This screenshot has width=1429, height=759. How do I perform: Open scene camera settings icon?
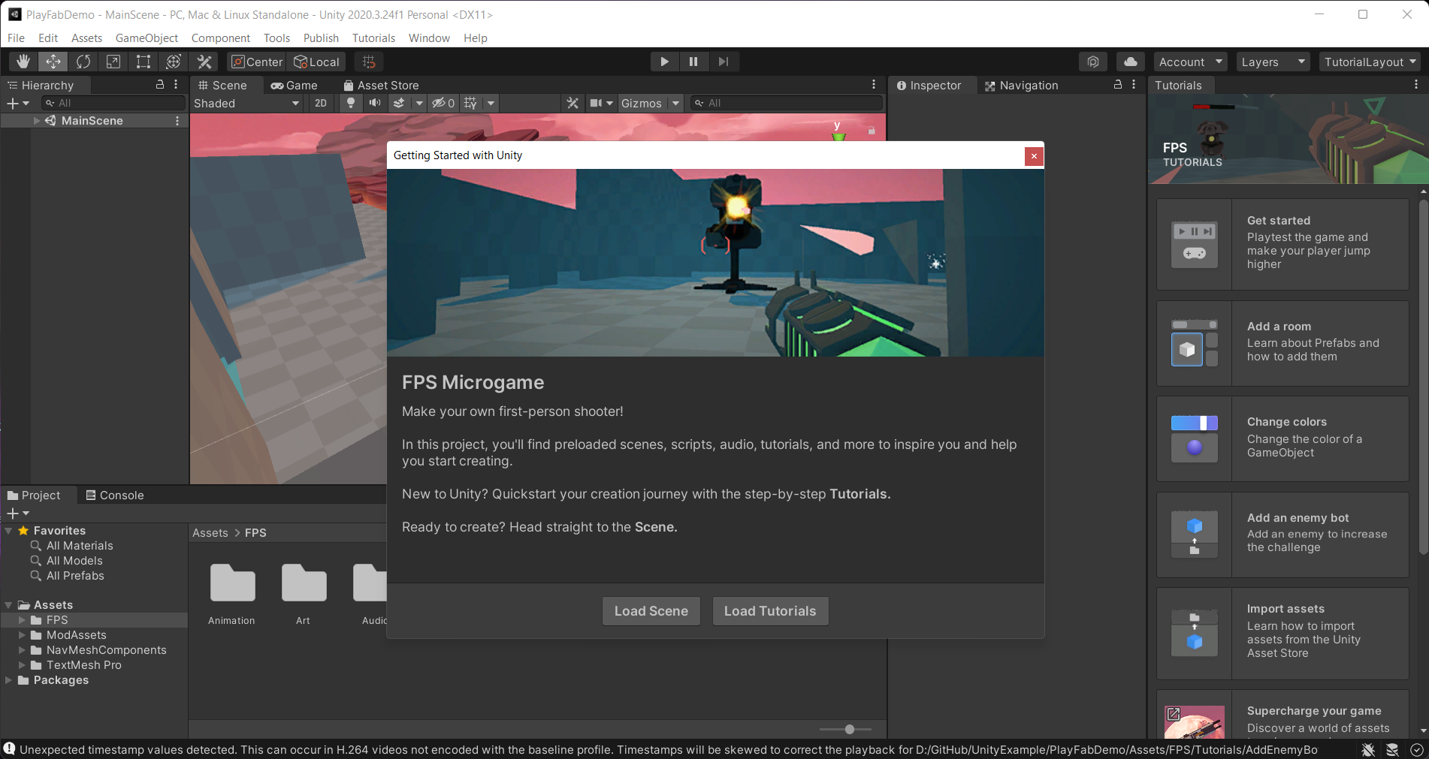click(x=596, y=103)
